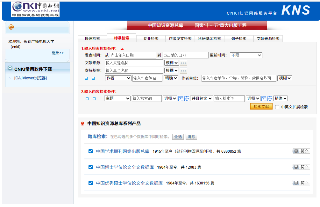Image resolution: width=320 pixels, height=207 pixels.
Task: Click the smiley face icon in welcome panel
Action: tap(11, 27)
